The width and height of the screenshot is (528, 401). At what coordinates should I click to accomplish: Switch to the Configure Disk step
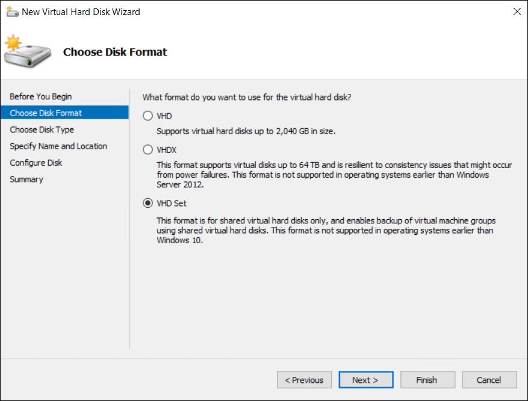click(36, 163)
